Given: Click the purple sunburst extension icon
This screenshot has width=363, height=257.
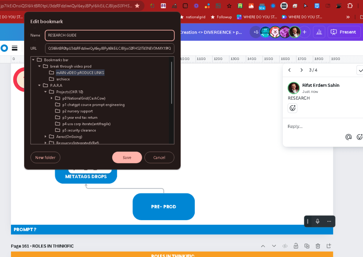Looking at the screenshot, I should pyautogui.click(x=196, y=6).
